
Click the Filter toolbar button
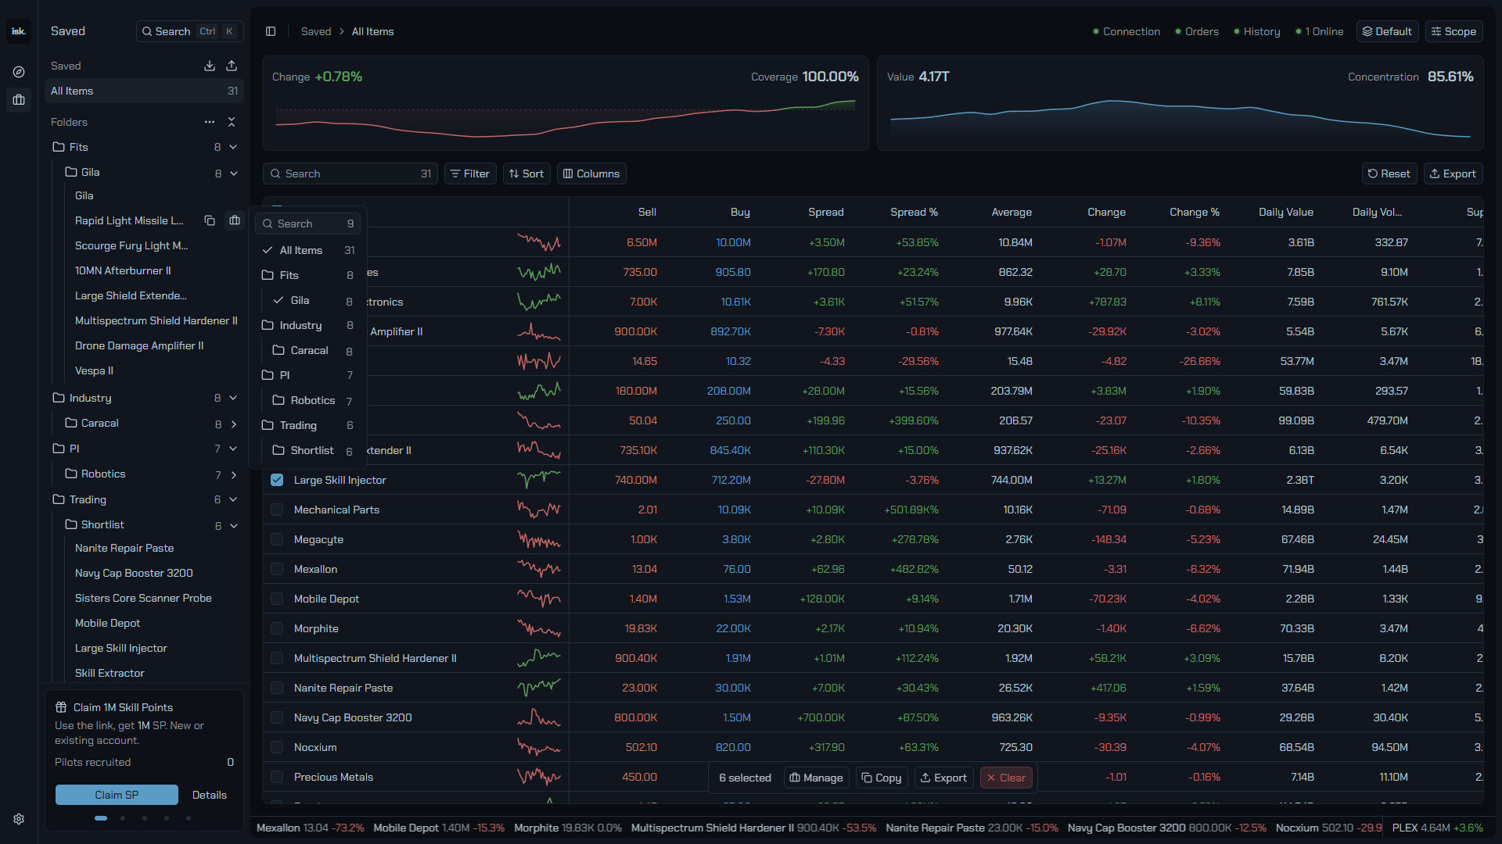(470, 173)
